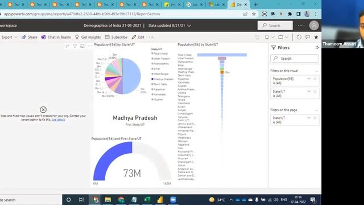Select Madhya Pradesh in pie legend
Viewport: 364px width, 205px height.
pos(162,79)
